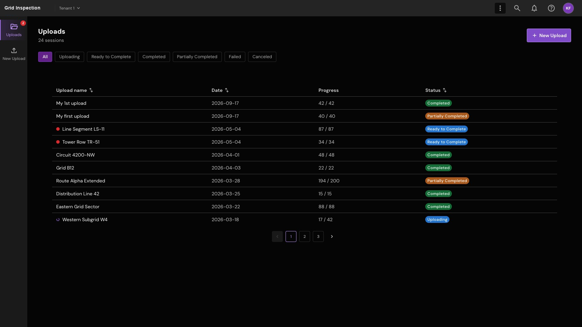Filter by Completed status
Screen dimensions: 582x327
tap(154, 57)
